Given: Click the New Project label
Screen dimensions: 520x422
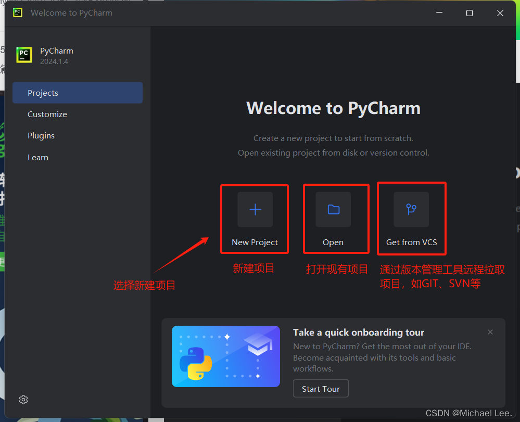Looking at the screenshot, I should [x=255, y=242].
